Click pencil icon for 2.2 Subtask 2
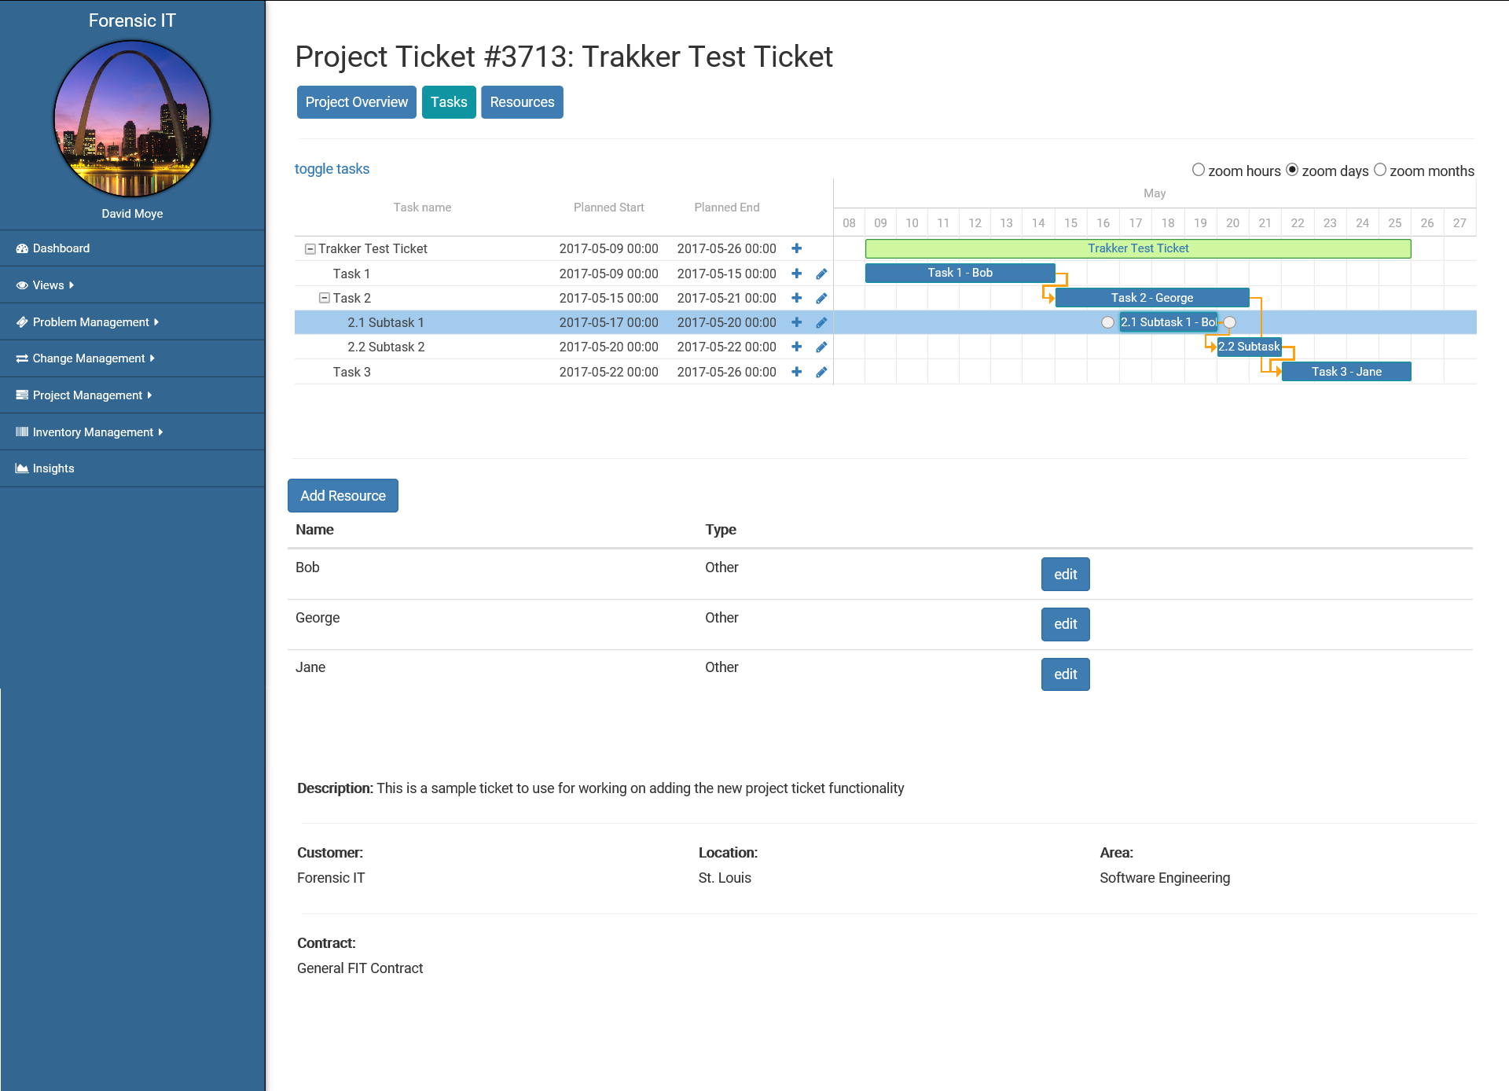The height and width of the screenshot is (1091, 1509). coord(821,347)
